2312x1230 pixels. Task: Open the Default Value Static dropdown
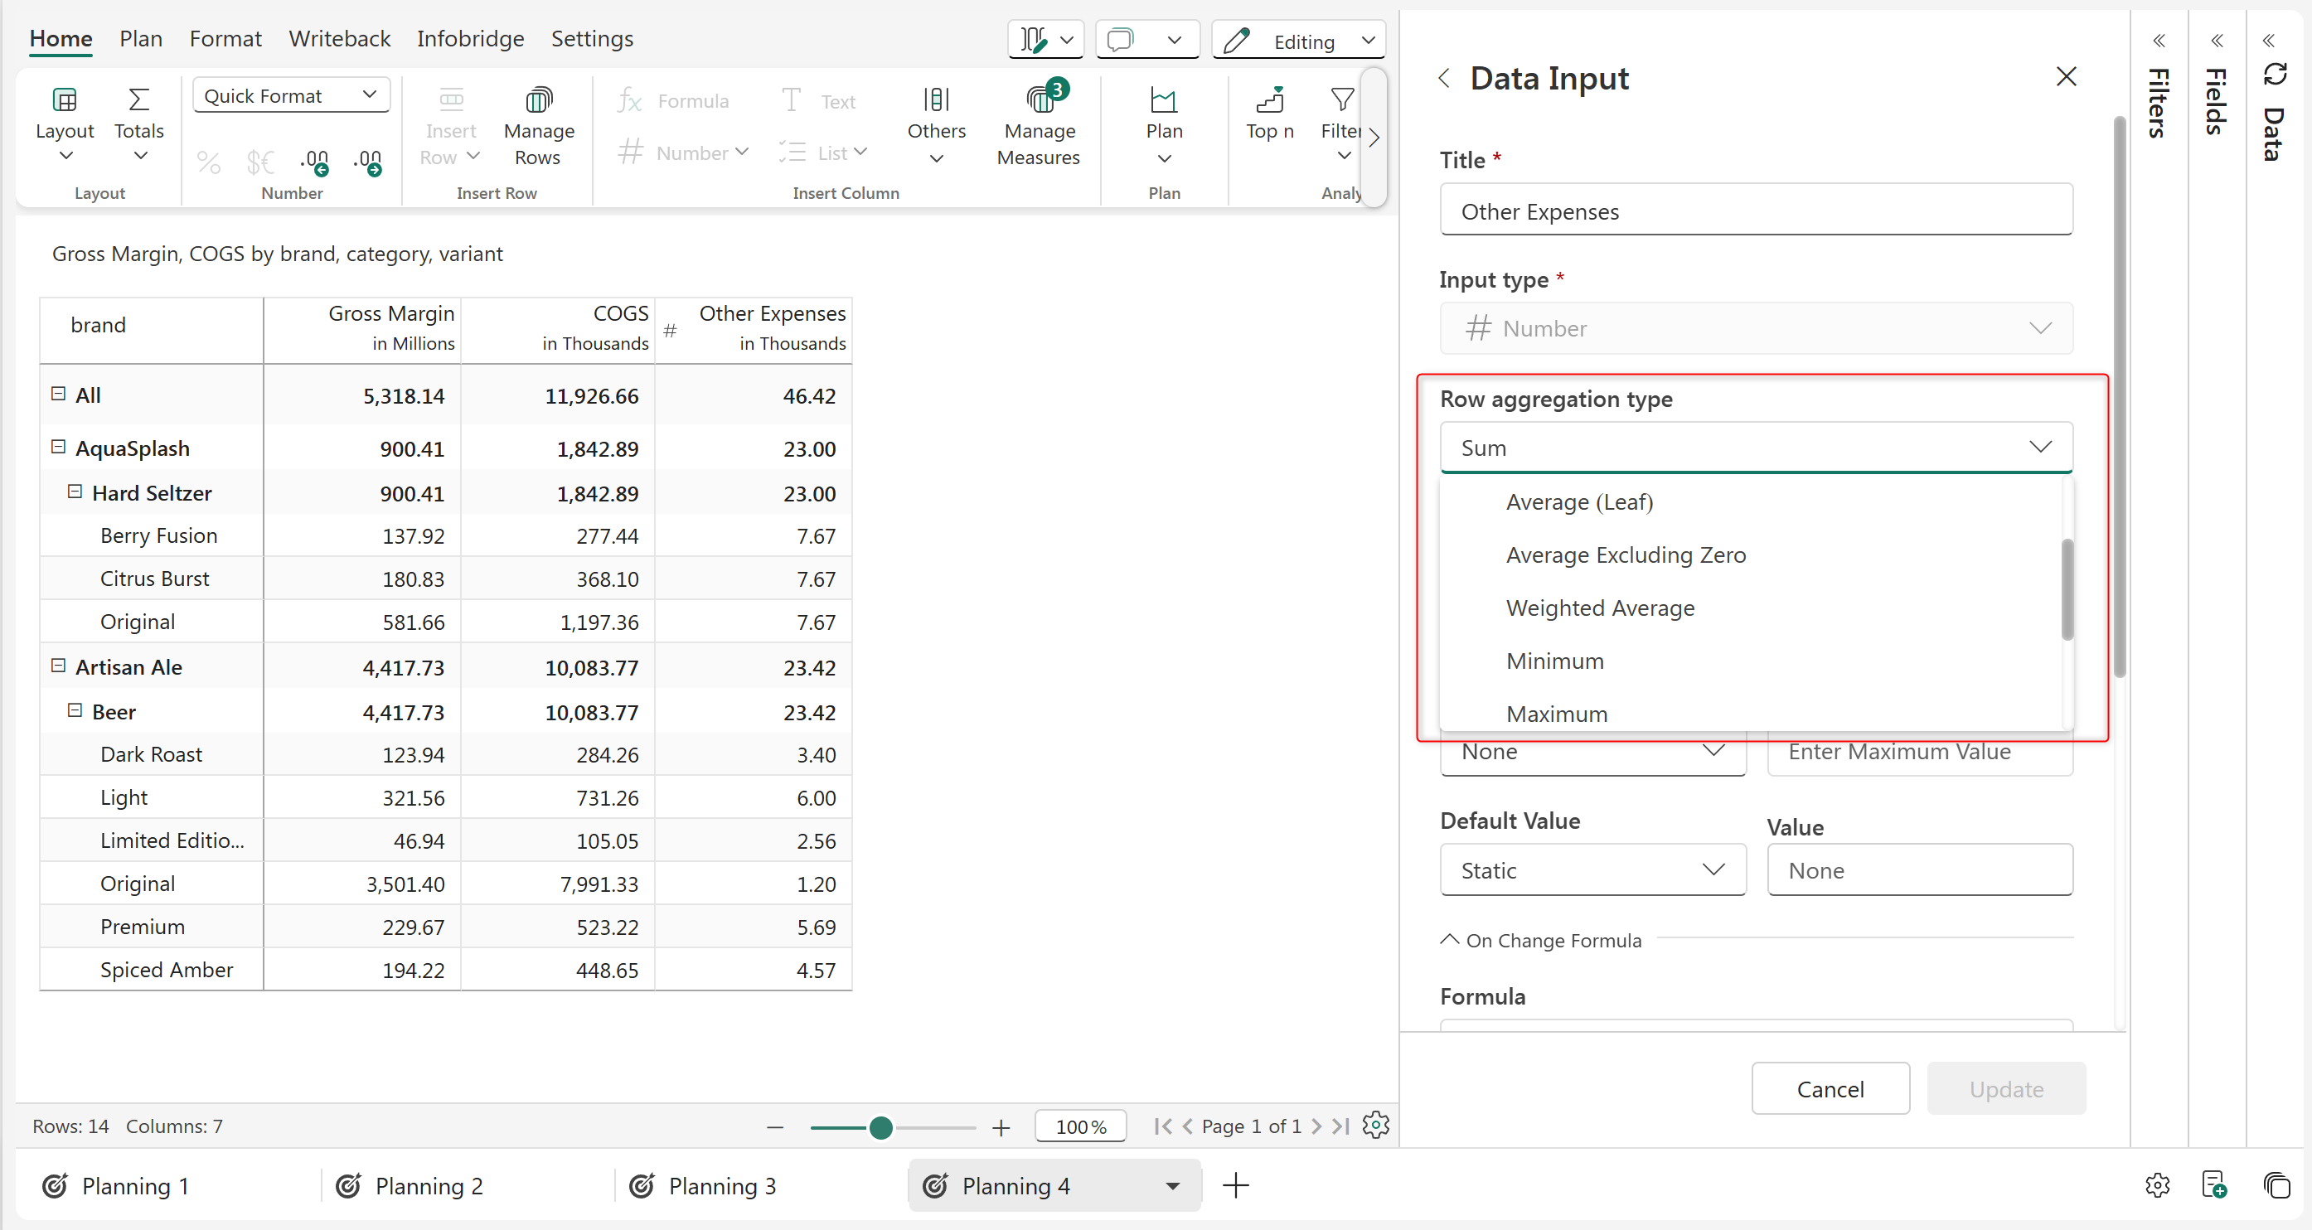[x=1592, y=869]
